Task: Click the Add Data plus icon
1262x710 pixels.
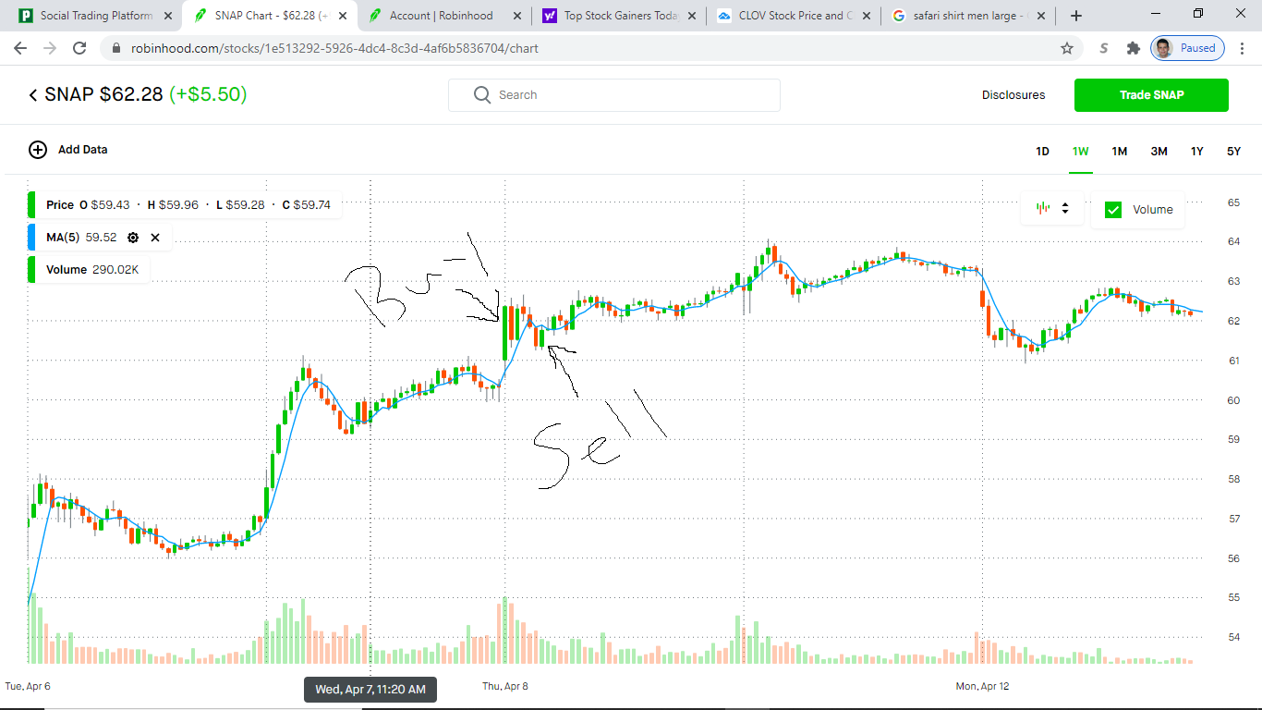Action: (38, 150)
